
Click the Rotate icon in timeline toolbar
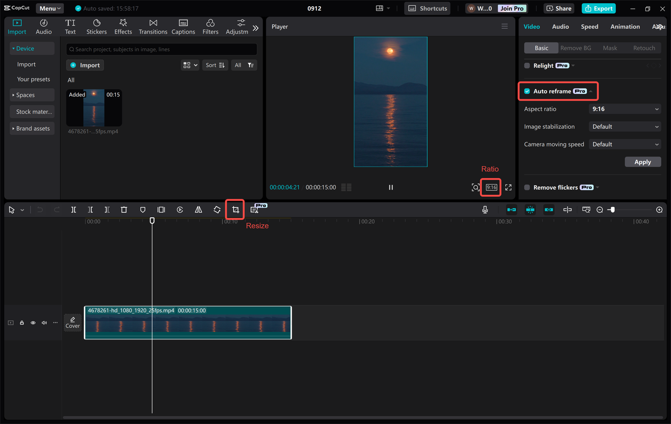pyautogui.click(x=217, y=209)
